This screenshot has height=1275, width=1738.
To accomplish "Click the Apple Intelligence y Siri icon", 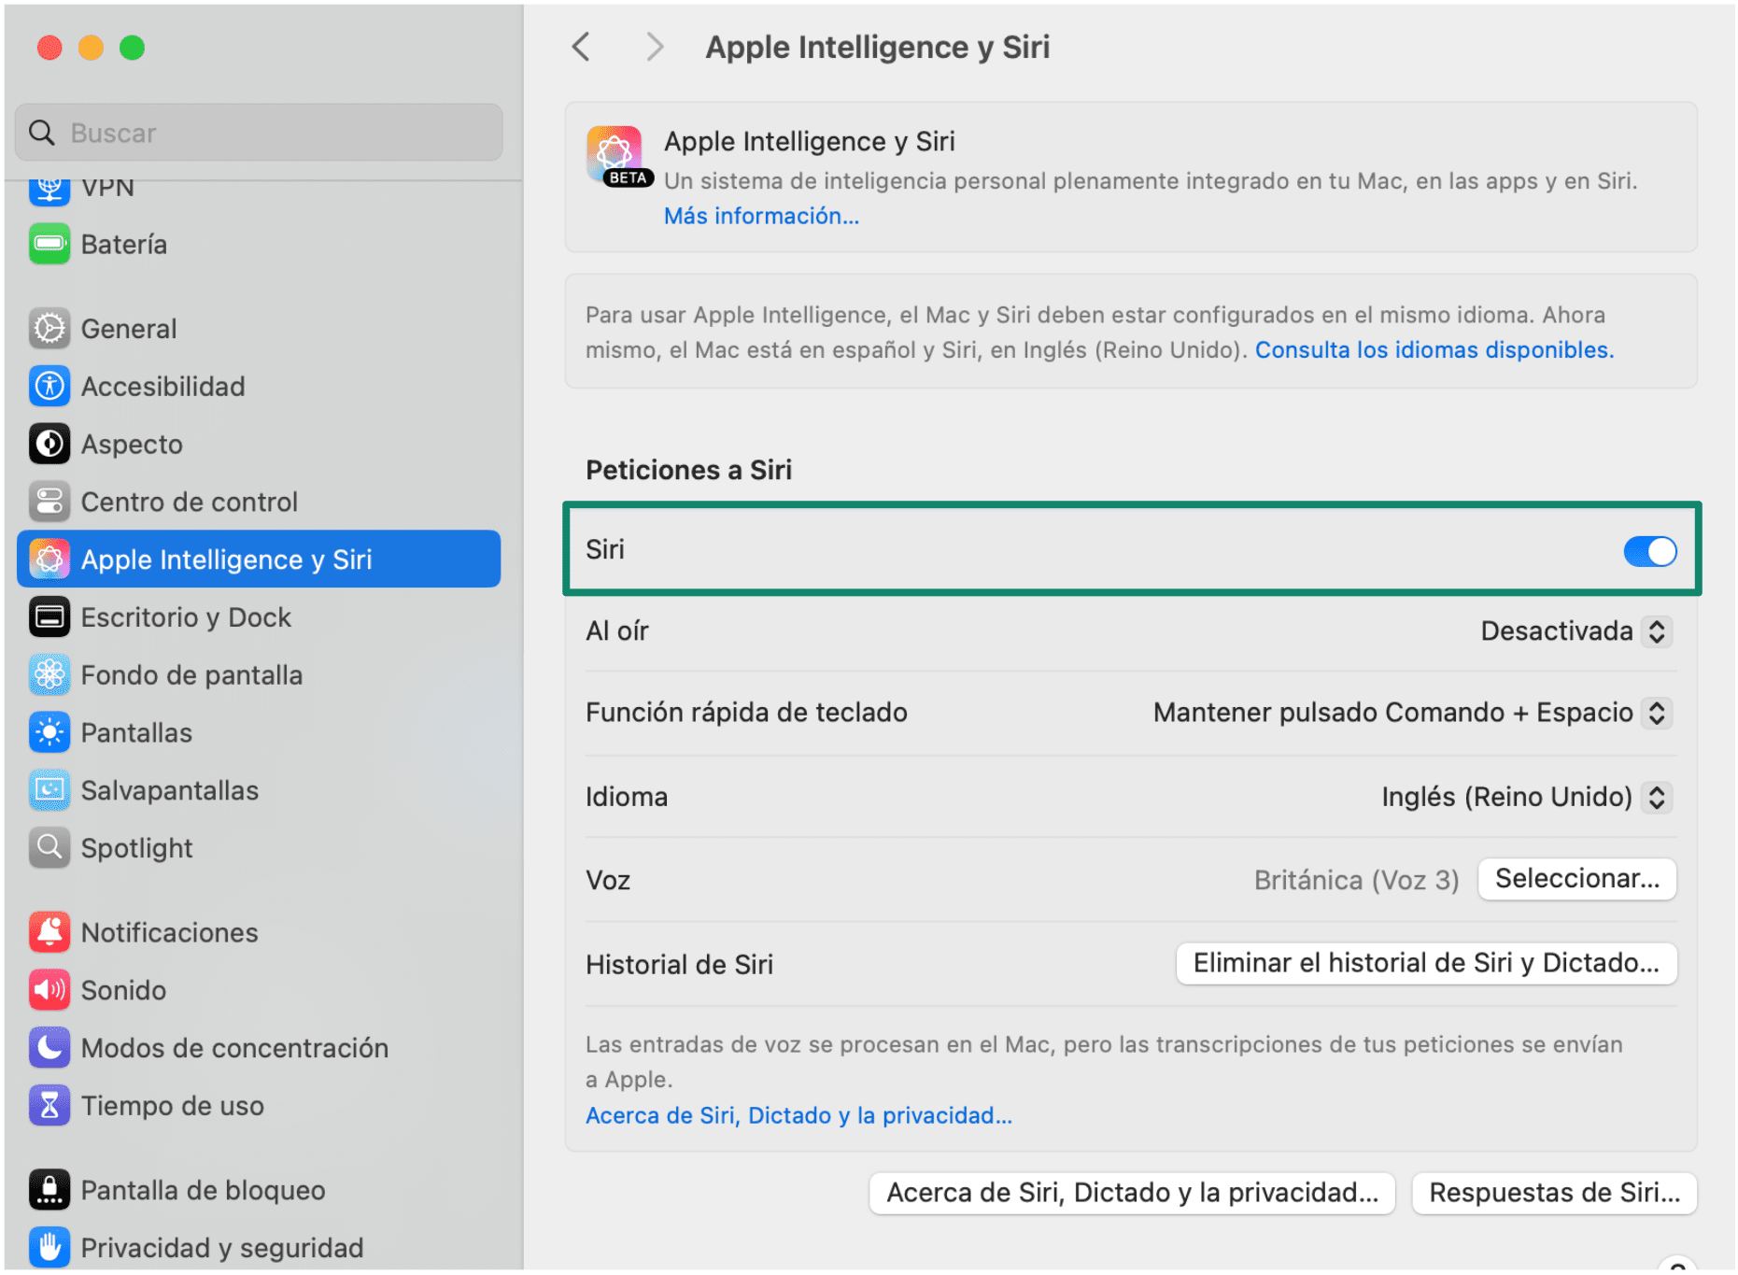I will pos(49,559).
